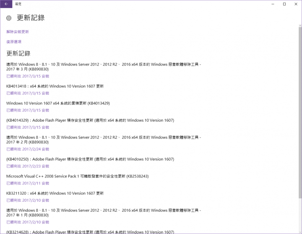Click install status under January KB890830 tool
This screenshot has width=302, height=234.
[28, 222]
